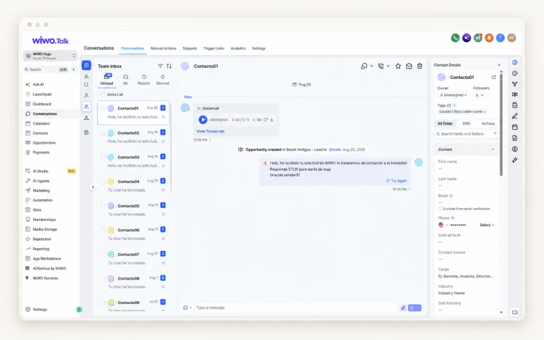The width and height of the screenshot is (544, 340).
Task: Click Try again on failed message
Action: click(396, 181)
